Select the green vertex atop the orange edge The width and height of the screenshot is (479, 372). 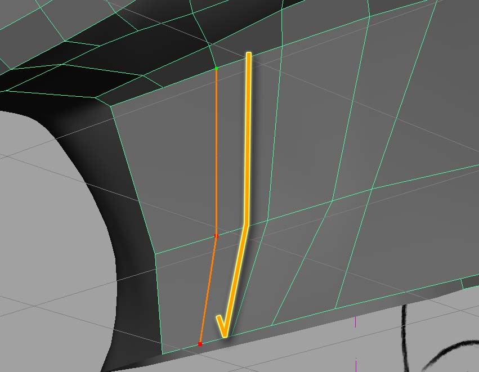pos(217,69)
